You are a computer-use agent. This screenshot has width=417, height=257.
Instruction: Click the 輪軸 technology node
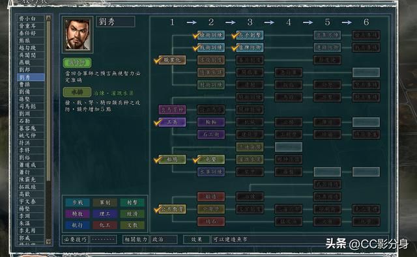pyautogui.click(x=211, y=122)
